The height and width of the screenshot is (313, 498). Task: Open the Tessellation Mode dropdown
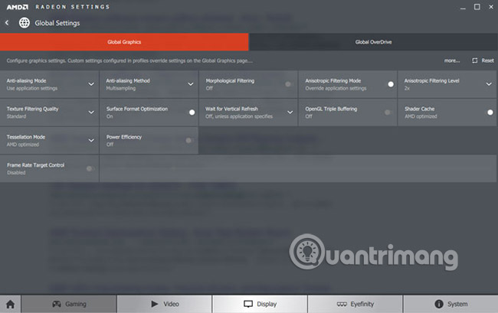pos(91,140)
